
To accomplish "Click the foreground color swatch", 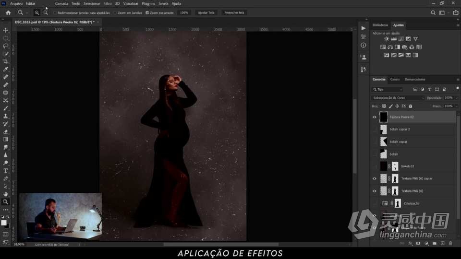I will pos(4,223).
